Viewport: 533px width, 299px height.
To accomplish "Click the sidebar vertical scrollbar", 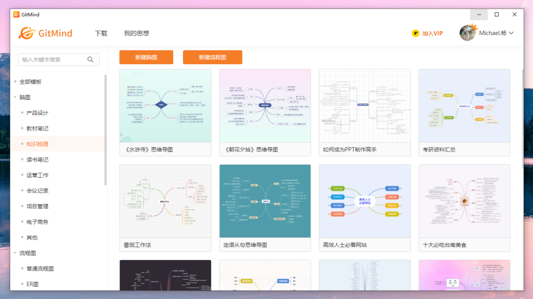I will click(x=105, y=130).
